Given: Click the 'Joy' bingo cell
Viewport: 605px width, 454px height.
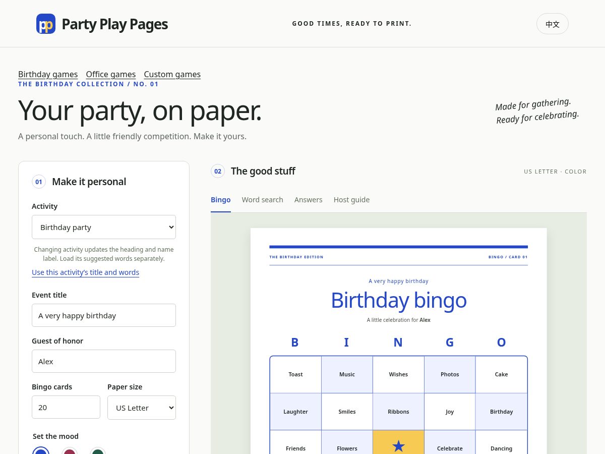Looking at the screenshot, I should point(450,412).
